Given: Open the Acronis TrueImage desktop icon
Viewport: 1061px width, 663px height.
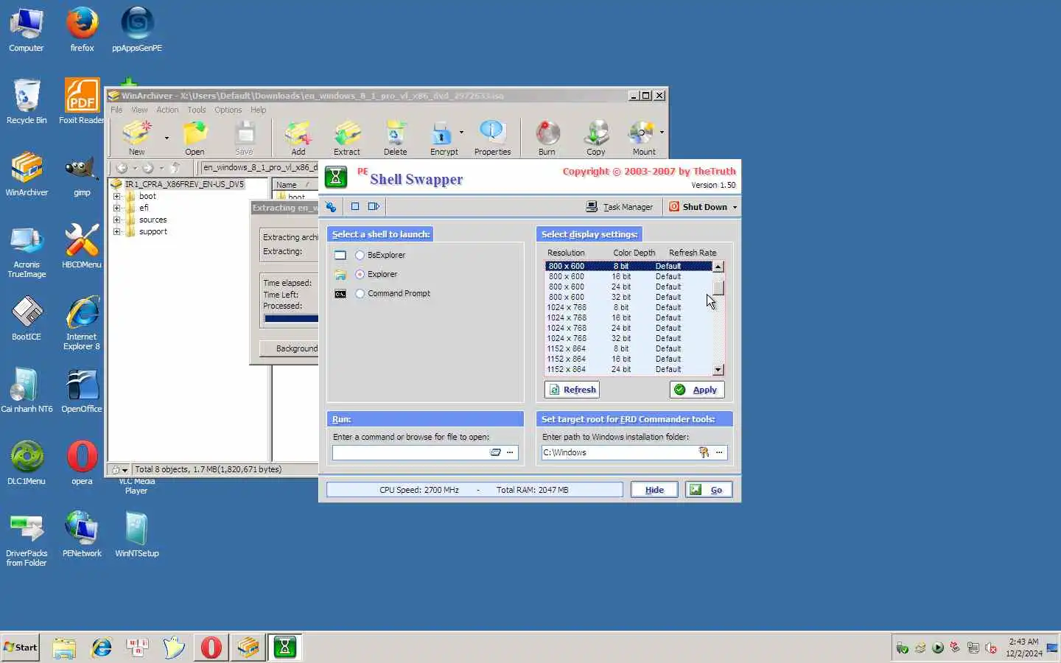Looking at the screenshot, I should tap(27, 252).
